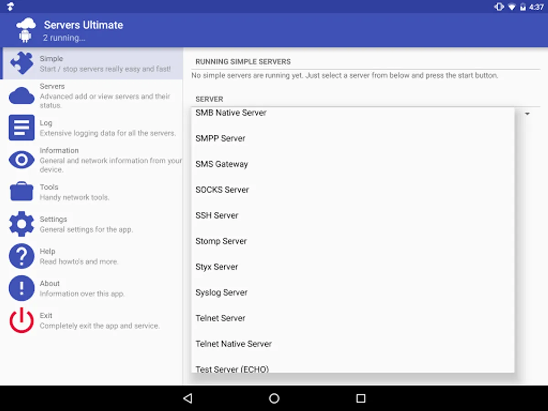Tap the vibrate mode status icon

(499, 7)
